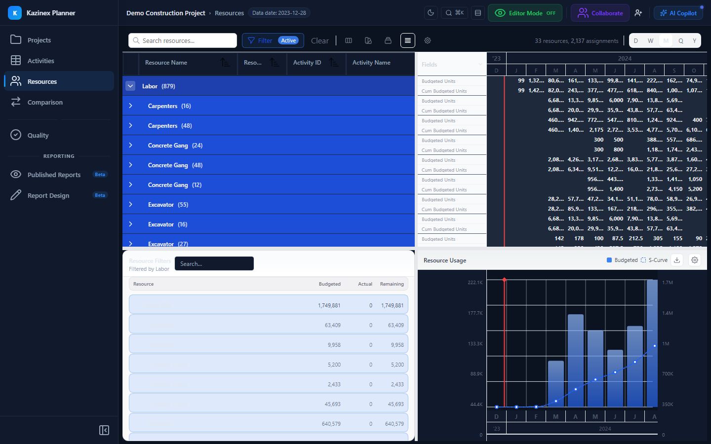Click the tallest chart bar for August
711x444 pixels.
[652, 343]
